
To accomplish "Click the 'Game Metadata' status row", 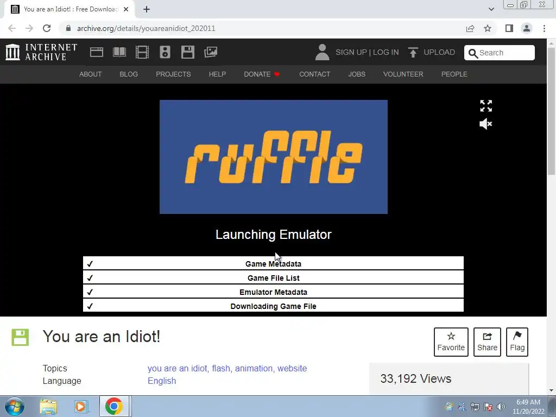I will (273, 263).
